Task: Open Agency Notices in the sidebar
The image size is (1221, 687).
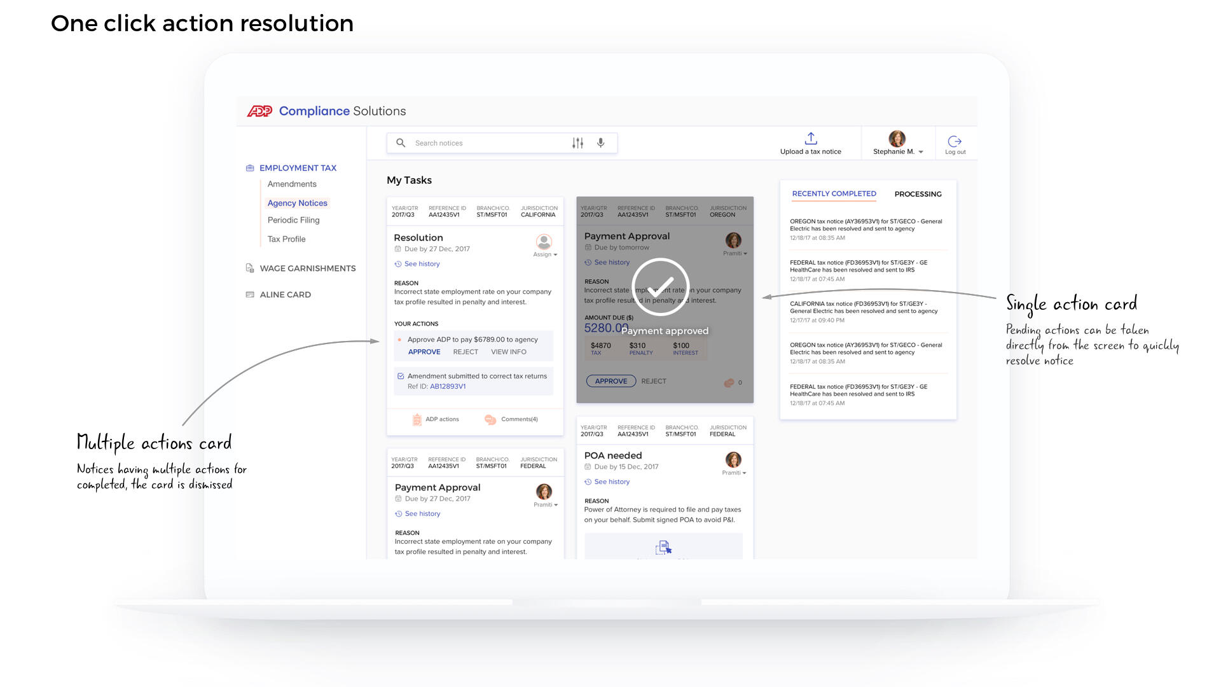Action: coord(297,203)
